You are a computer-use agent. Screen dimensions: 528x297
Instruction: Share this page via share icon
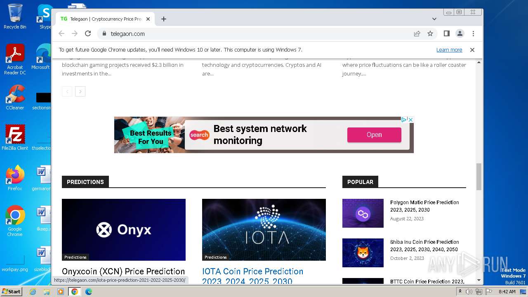point(417,33)
